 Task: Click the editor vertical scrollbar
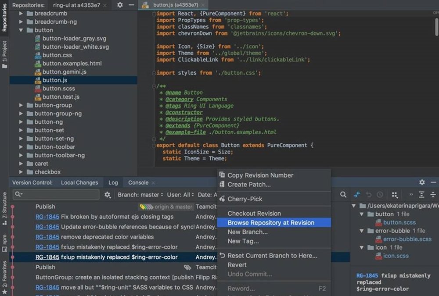click(x=436, y=27)
